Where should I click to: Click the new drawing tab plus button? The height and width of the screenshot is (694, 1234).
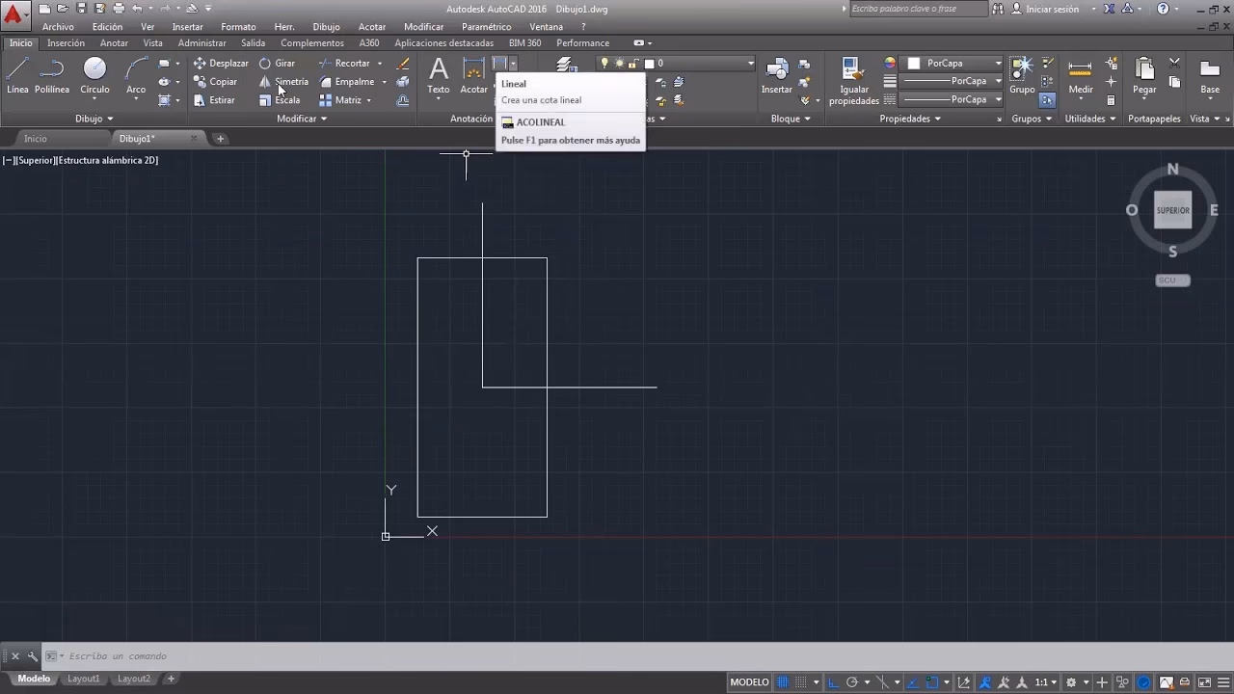[x=220, y=139]
